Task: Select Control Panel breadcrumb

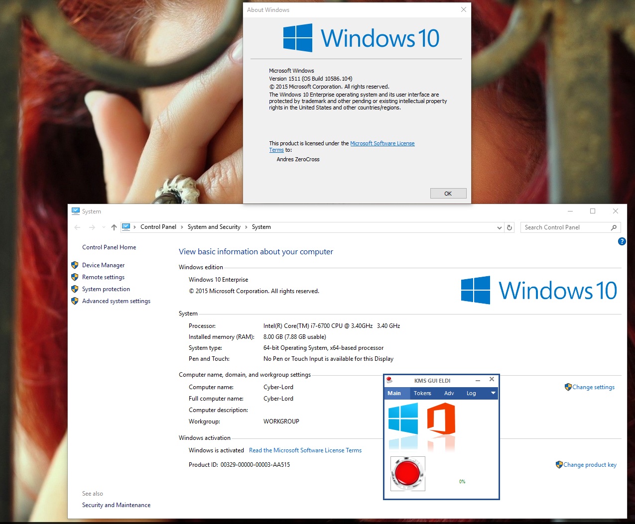Action: [x=158, y=227]
